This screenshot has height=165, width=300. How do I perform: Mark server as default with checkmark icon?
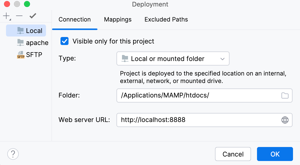tap(32, 16)
